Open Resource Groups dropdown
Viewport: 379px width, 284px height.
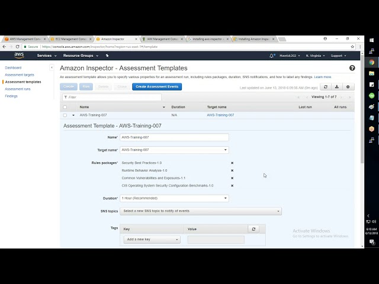[81, 56]
